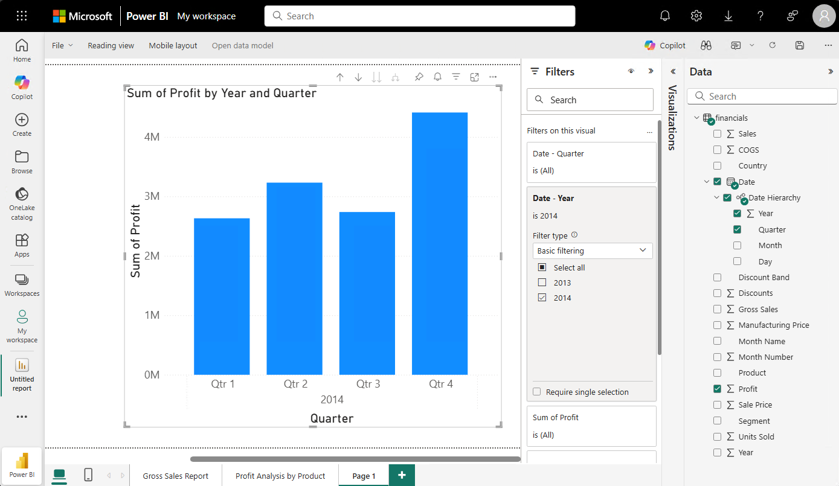Image resolution: width=839 pixels, height=486 pixels.
Task: Open the Copilot pane
Action: 664,45
